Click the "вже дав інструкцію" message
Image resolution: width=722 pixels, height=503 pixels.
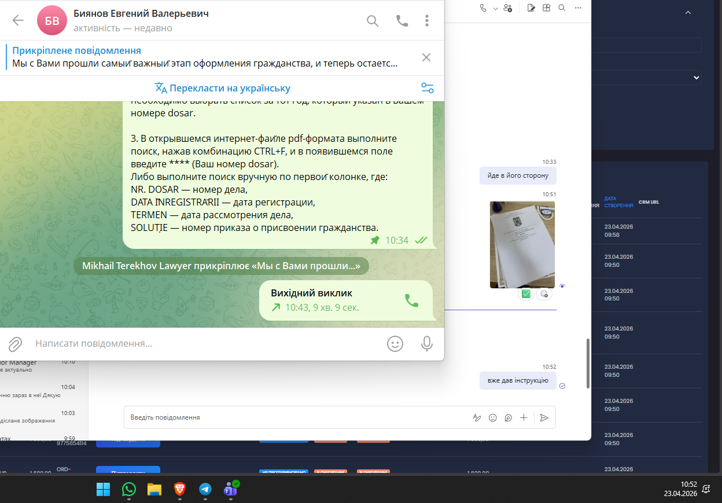tap(518, 380)
